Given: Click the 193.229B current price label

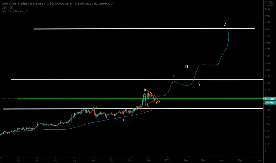Looking at the screenshot, I should click(269, 98).
